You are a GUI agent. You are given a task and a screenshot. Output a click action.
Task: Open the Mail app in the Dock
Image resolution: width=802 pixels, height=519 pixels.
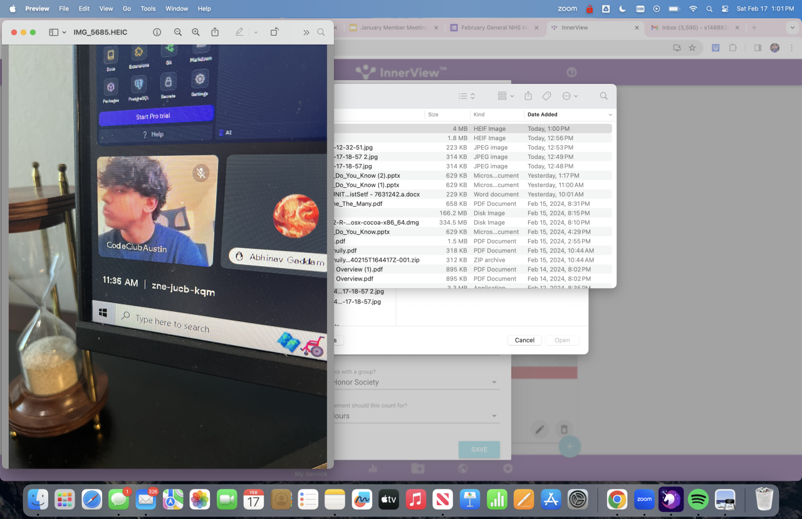(x=146, y=499)
